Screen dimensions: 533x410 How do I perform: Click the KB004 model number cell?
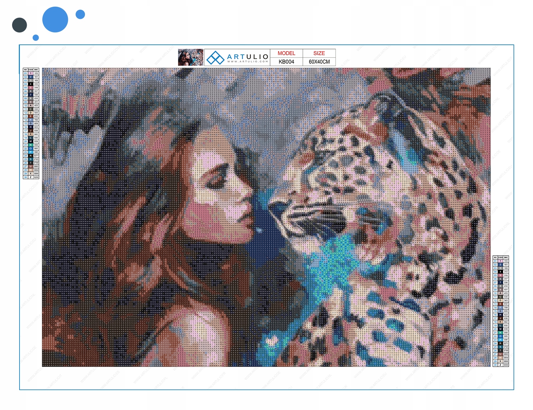tap(286, 62)
